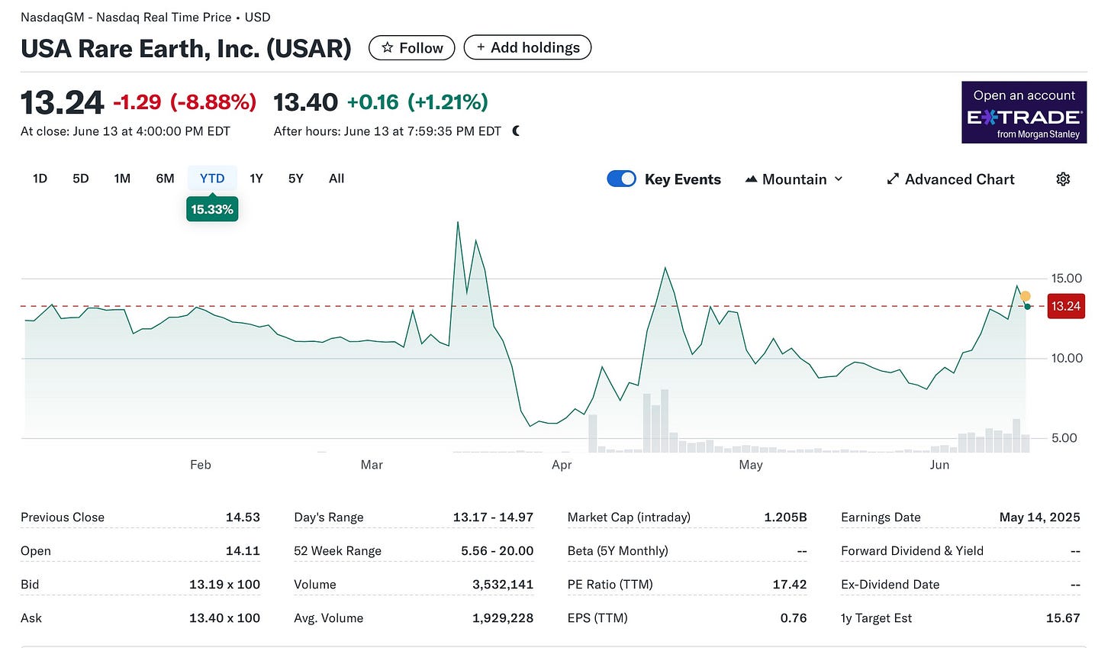Select the 1Y time range
The image size is (1111, 648).
point(256,178)
